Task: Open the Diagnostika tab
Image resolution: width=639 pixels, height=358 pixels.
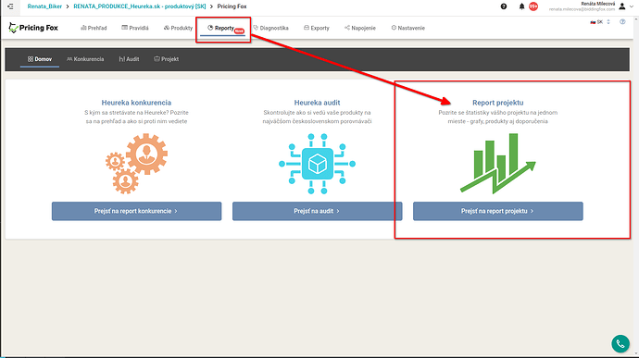Action: pos(270,28)
